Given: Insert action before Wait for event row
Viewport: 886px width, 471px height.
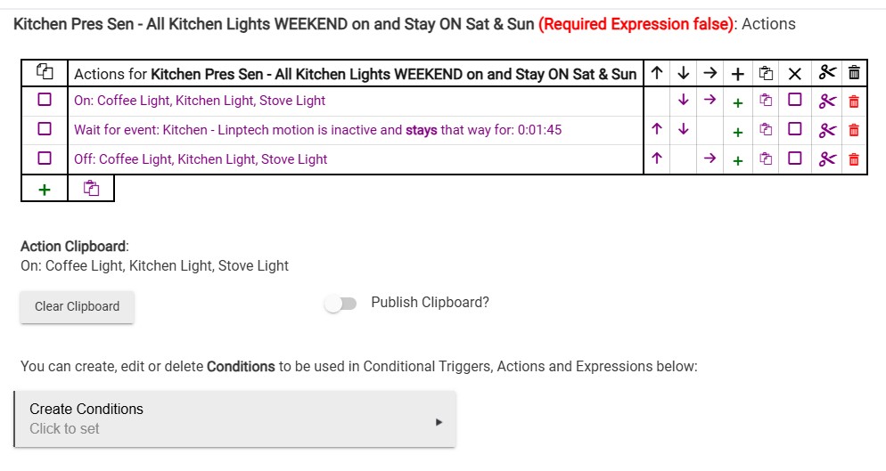Looking at the screenshot, I should point(737,132).
